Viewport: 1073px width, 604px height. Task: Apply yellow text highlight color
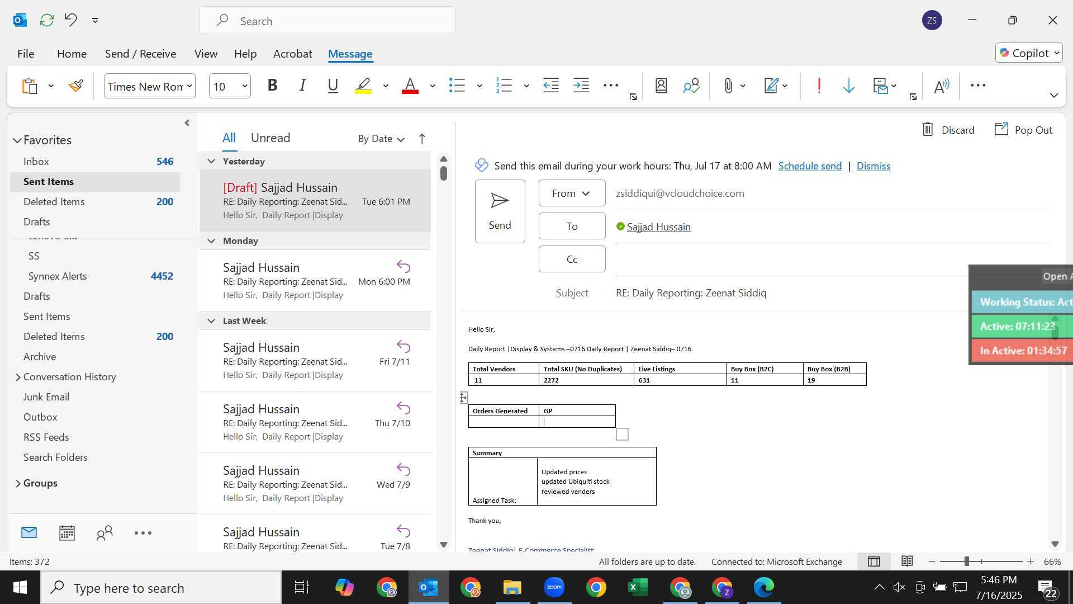click(x=363, y=86)
